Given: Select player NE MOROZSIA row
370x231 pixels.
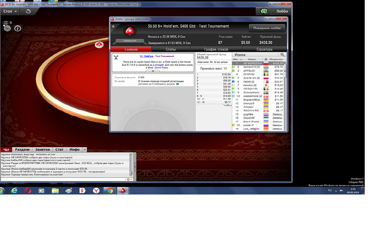Looking at the screenshot, I should point(258,63).
